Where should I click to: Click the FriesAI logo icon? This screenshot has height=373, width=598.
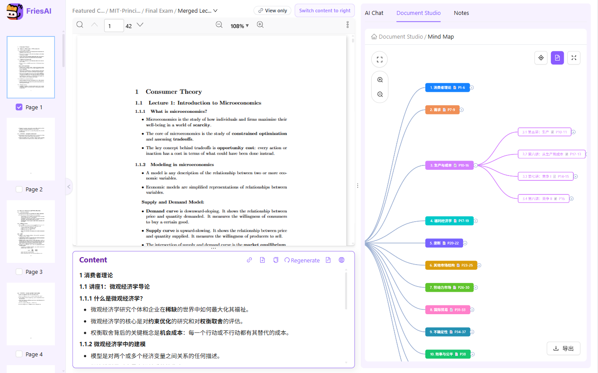pos(14,11)
